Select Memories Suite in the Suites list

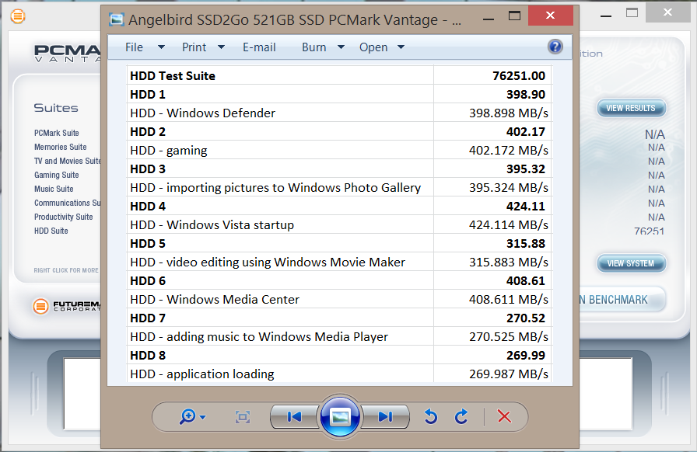[x=61, y=147]
